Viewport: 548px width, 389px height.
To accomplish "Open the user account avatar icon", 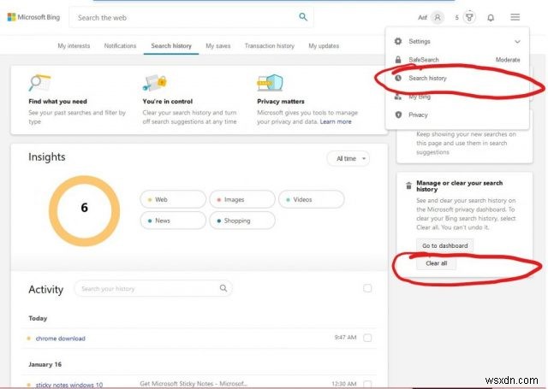I will pyautogui.click(x=438, y=17).
